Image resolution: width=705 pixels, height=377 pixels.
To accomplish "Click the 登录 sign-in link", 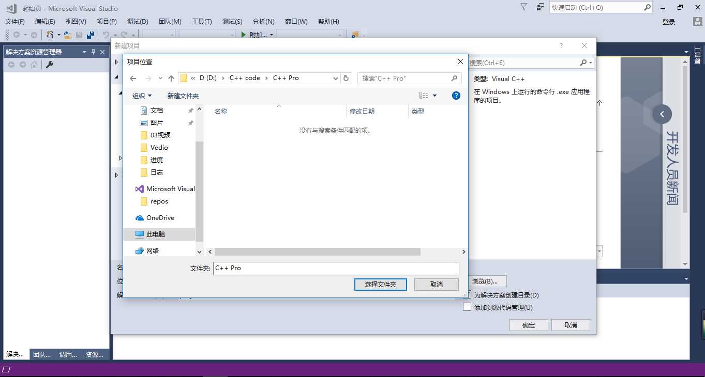I will pyautogui.click(x=669, y=22).
